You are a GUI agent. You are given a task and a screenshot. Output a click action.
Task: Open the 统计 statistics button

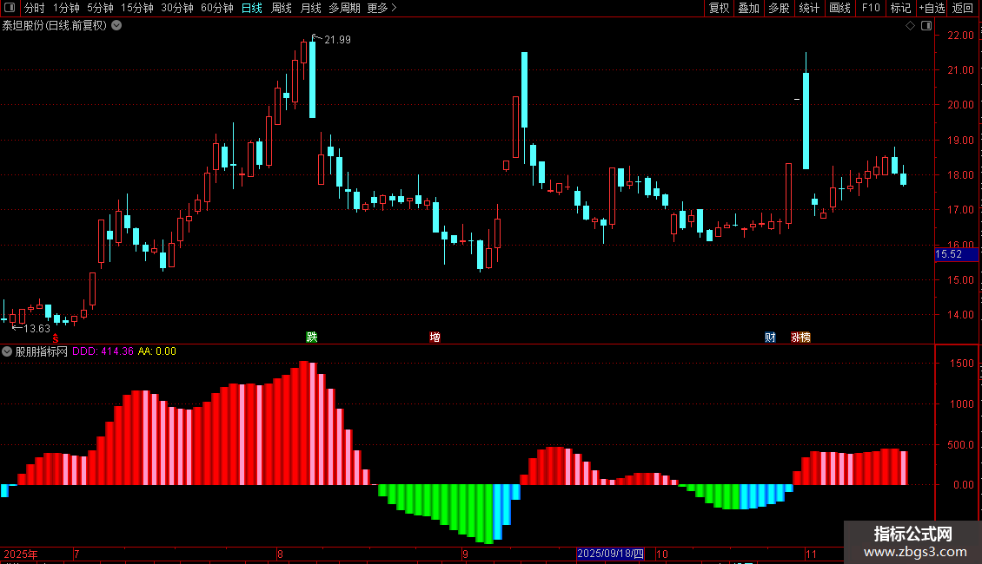tap(809, 8)
